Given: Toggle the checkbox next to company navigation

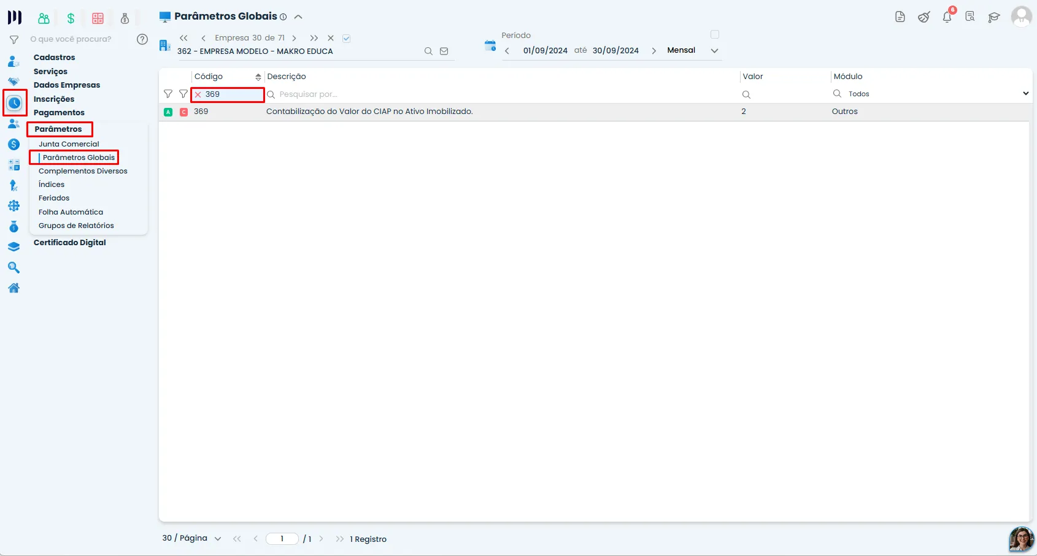Looking at the screenshot, I should pyautogui.click(x=347, y=38).
